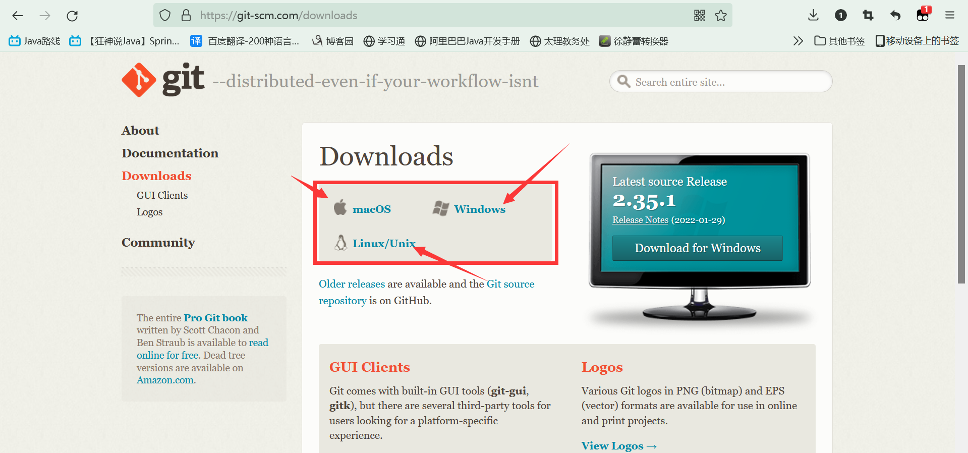Open the macOS download link
This screenshot has height=453, width=968.
click(x=372, y=209)
